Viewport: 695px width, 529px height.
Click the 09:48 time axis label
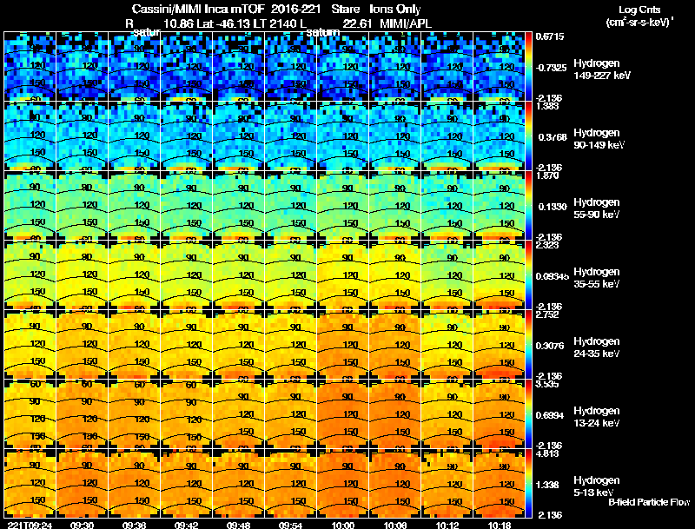point(238,525)
